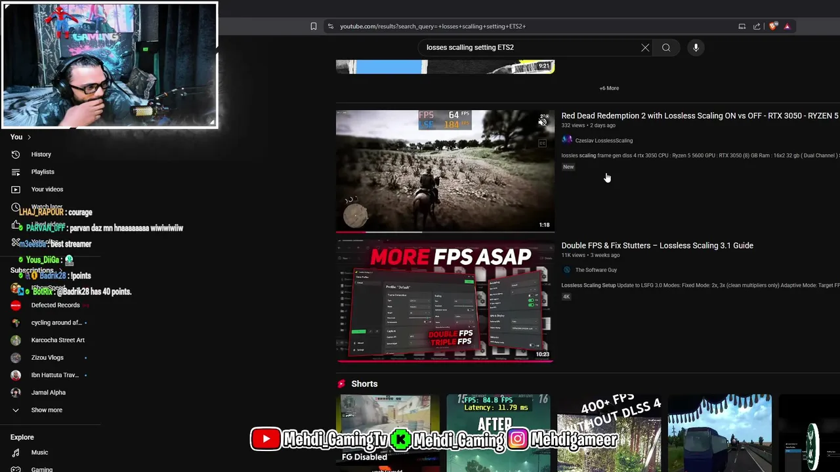The width and height of the screenshot is (840, 472).
Task: Open Brave Rewards triangle icon
Action: 787,26
